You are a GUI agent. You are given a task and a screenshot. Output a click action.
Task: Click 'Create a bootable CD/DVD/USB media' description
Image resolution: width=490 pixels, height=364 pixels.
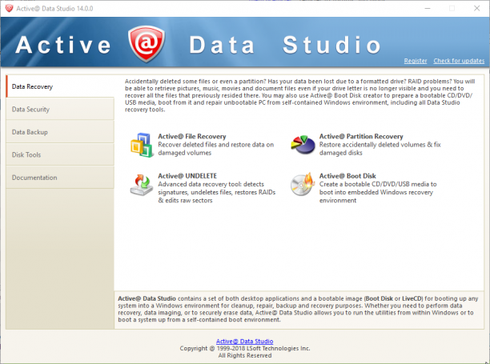coord(378,192)
